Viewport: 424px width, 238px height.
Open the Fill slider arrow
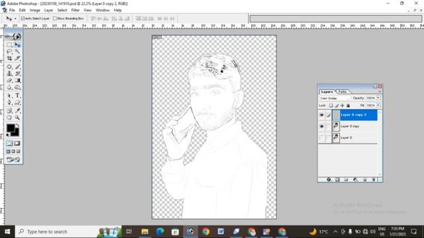[x=378, y=105]
